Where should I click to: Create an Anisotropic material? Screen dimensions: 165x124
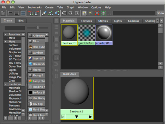(x=36, y=36)
